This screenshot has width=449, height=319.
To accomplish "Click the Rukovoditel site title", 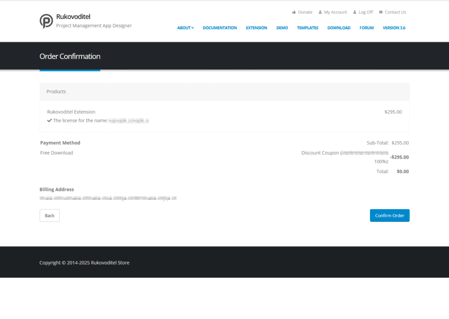I will coord(73,17).
